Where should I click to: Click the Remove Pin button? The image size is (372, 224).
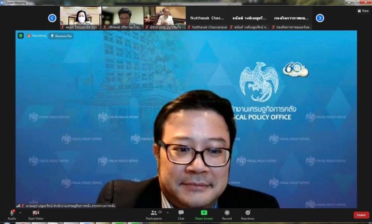click(x=61, y=36)
